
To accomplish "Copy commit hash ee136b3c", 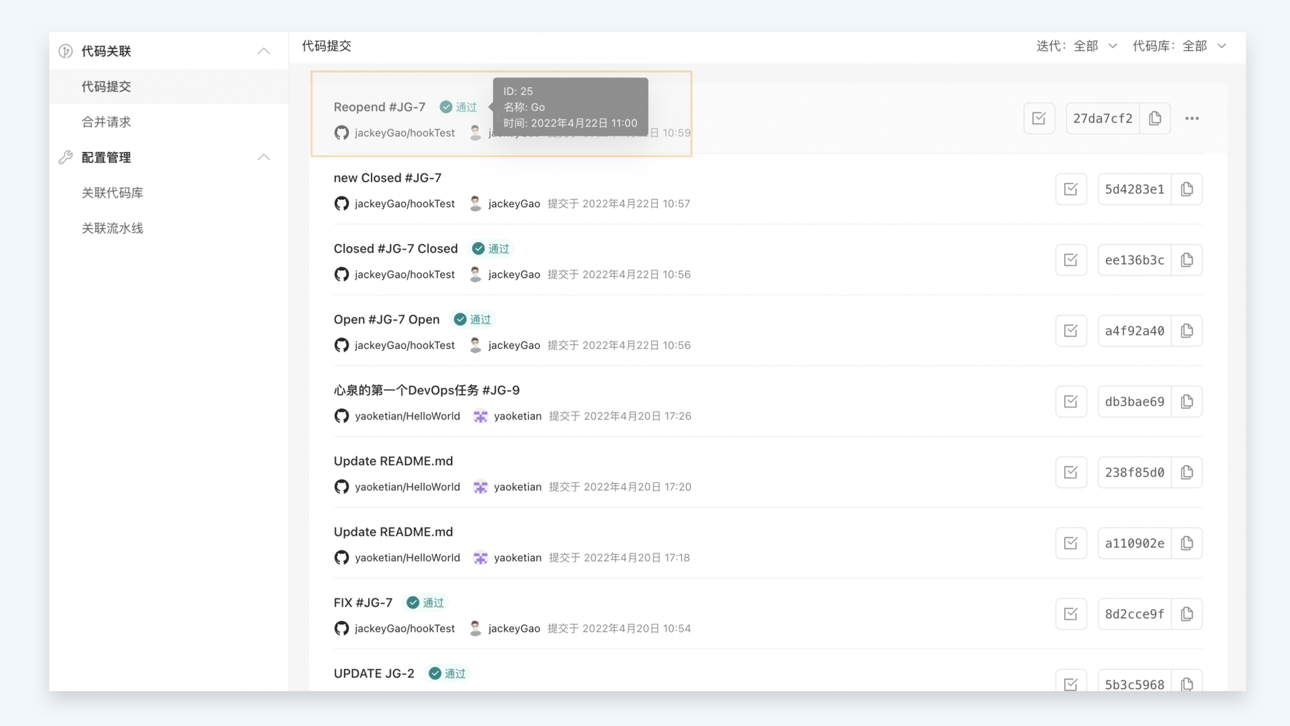I will (1187, 260).
